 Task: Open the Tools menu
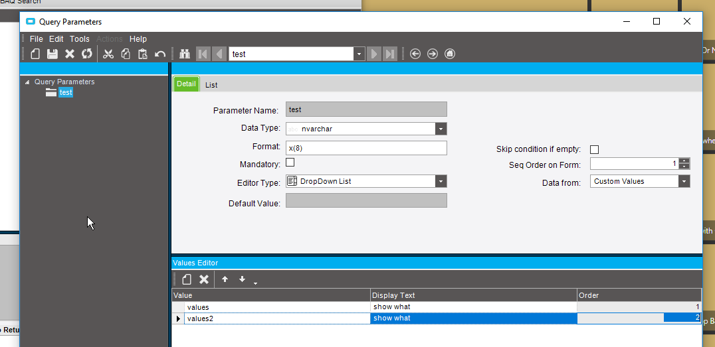[79, 39]
